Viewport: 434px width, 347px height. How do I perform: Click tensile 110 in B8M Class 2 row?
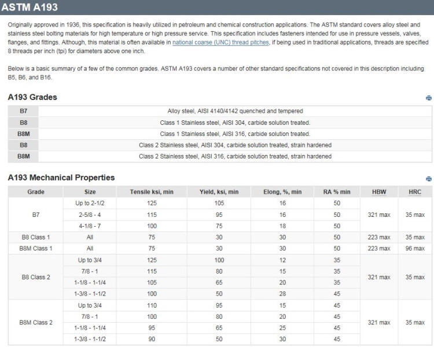pos(152,305)
